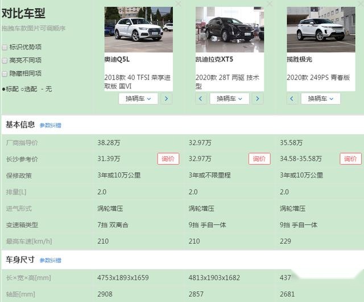Move Audi Q5L one column right
Viewport: 364px width, 302px height.
(x=167, y=98)
